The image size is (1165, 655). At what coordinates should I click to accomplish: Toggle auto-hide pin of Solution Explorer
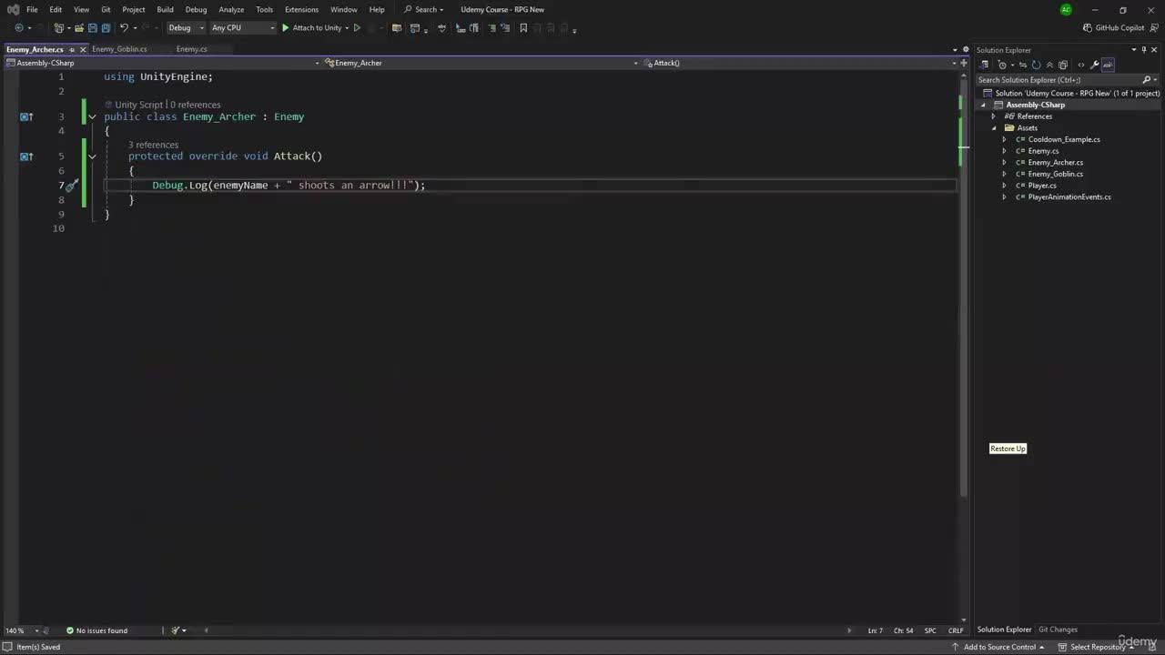[1144, 50]
